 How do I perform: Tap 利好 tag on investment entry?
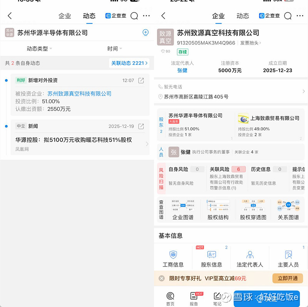[x=21, y=80]
